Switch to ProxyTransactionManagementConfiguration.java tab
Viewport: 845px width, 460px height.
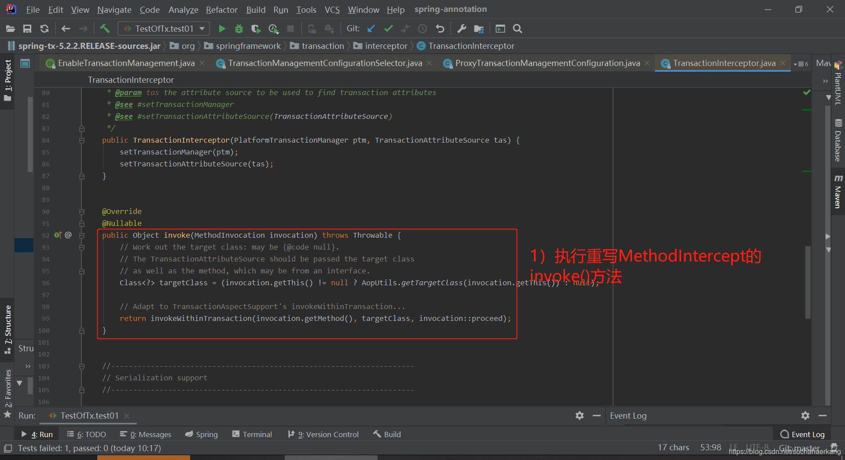click(547, 63)
